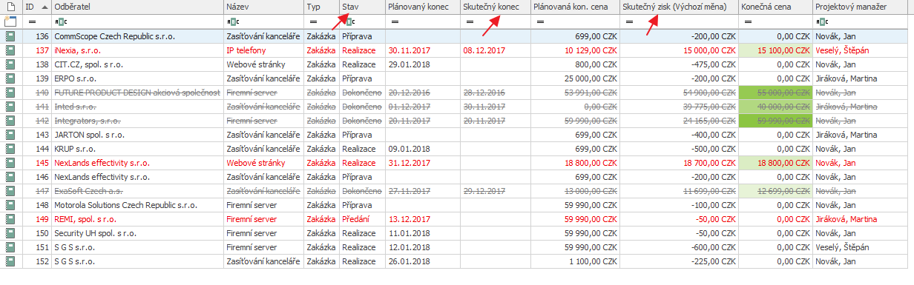
Task: Sort by Plánovaný konec column header
Action: [422, 7]
